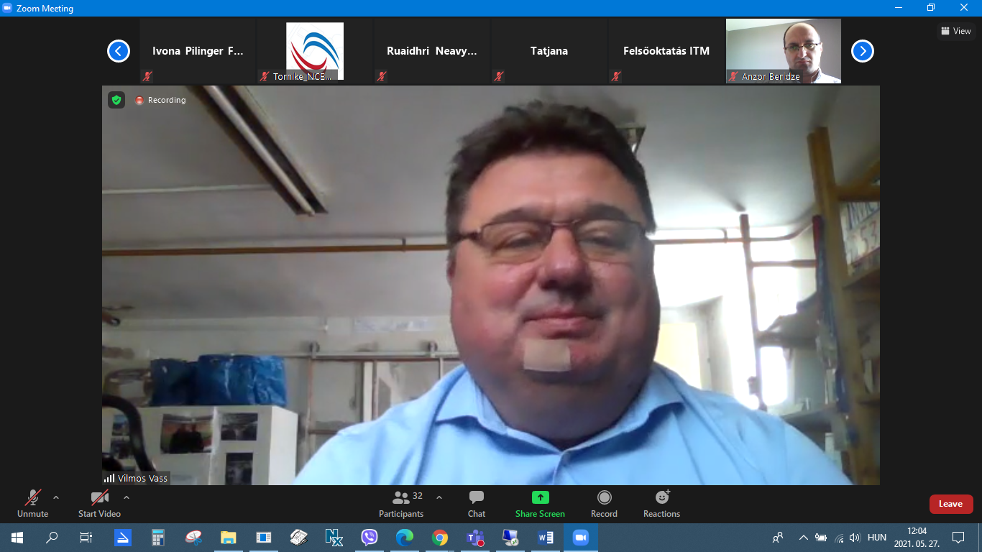Click the HUN language indicator in tray
This screenshot has width=982, height=552.
[876, 537]
